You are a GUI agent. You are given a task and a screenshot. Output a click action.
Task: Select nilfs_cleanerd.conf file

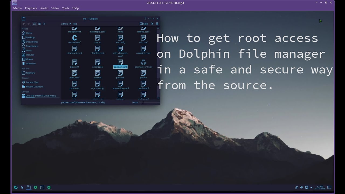point(120,51)
